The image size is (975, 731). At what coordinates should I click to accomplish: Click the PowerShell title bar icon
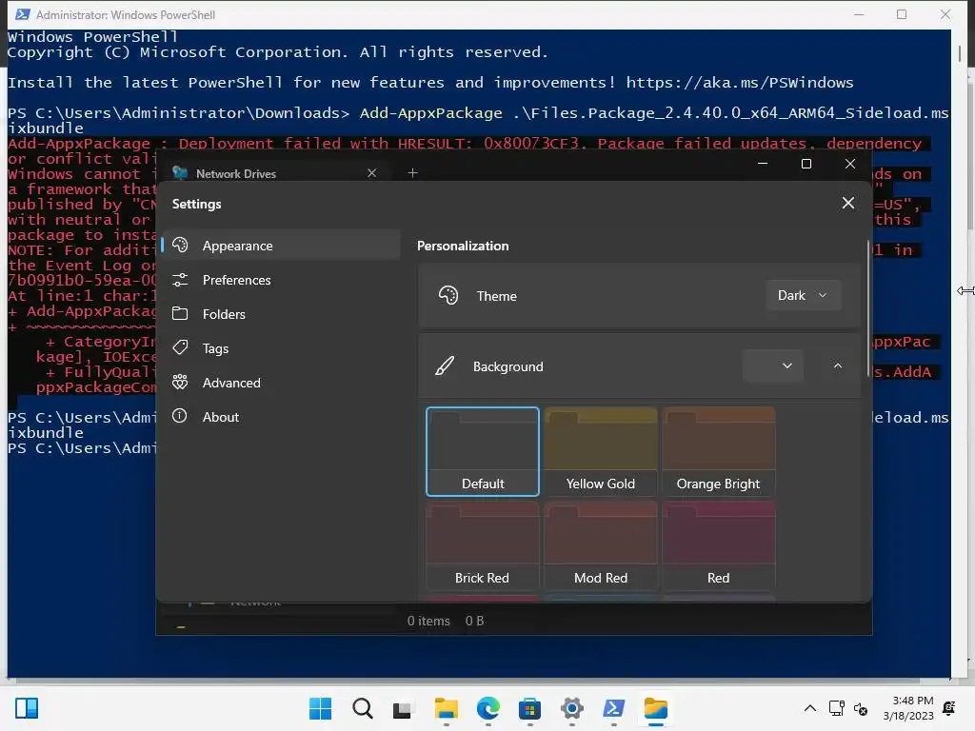click(23, 14)
